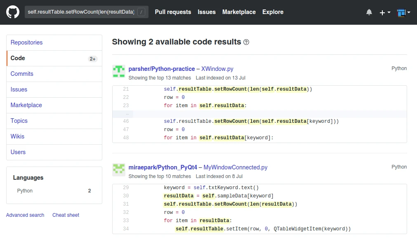Click the 'Last indexed on 8 Jul' text
This screenshot has height=244, width=417.
pos(219,176)
